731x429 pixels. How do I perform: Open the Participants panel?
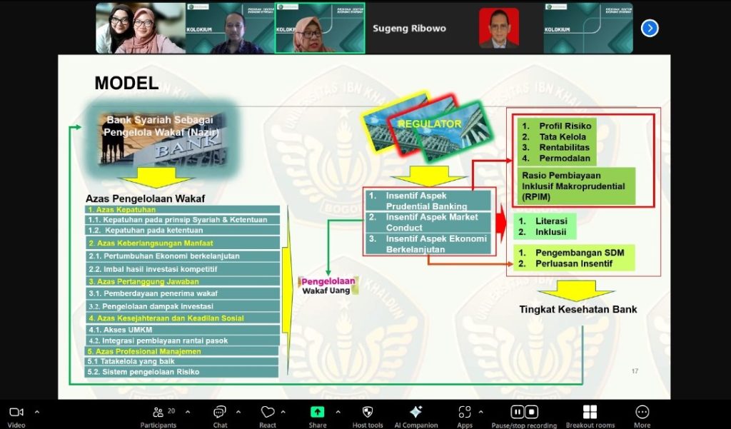pos(158,413)
